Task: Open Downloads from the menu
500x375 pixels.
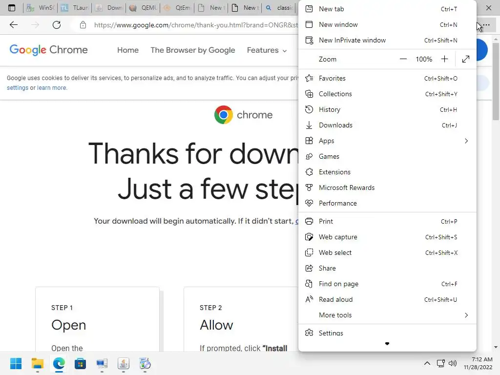Action: pos(387,125)
